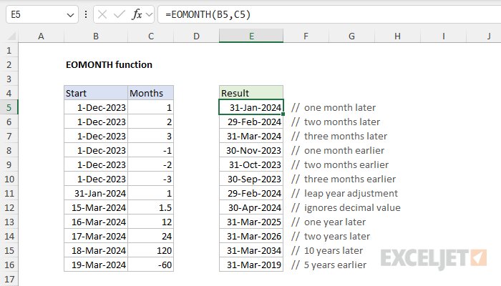This screenshot has height=286, width=501.
Task: Select the Months cell with value 1.5
Action: tap(150, 207)
